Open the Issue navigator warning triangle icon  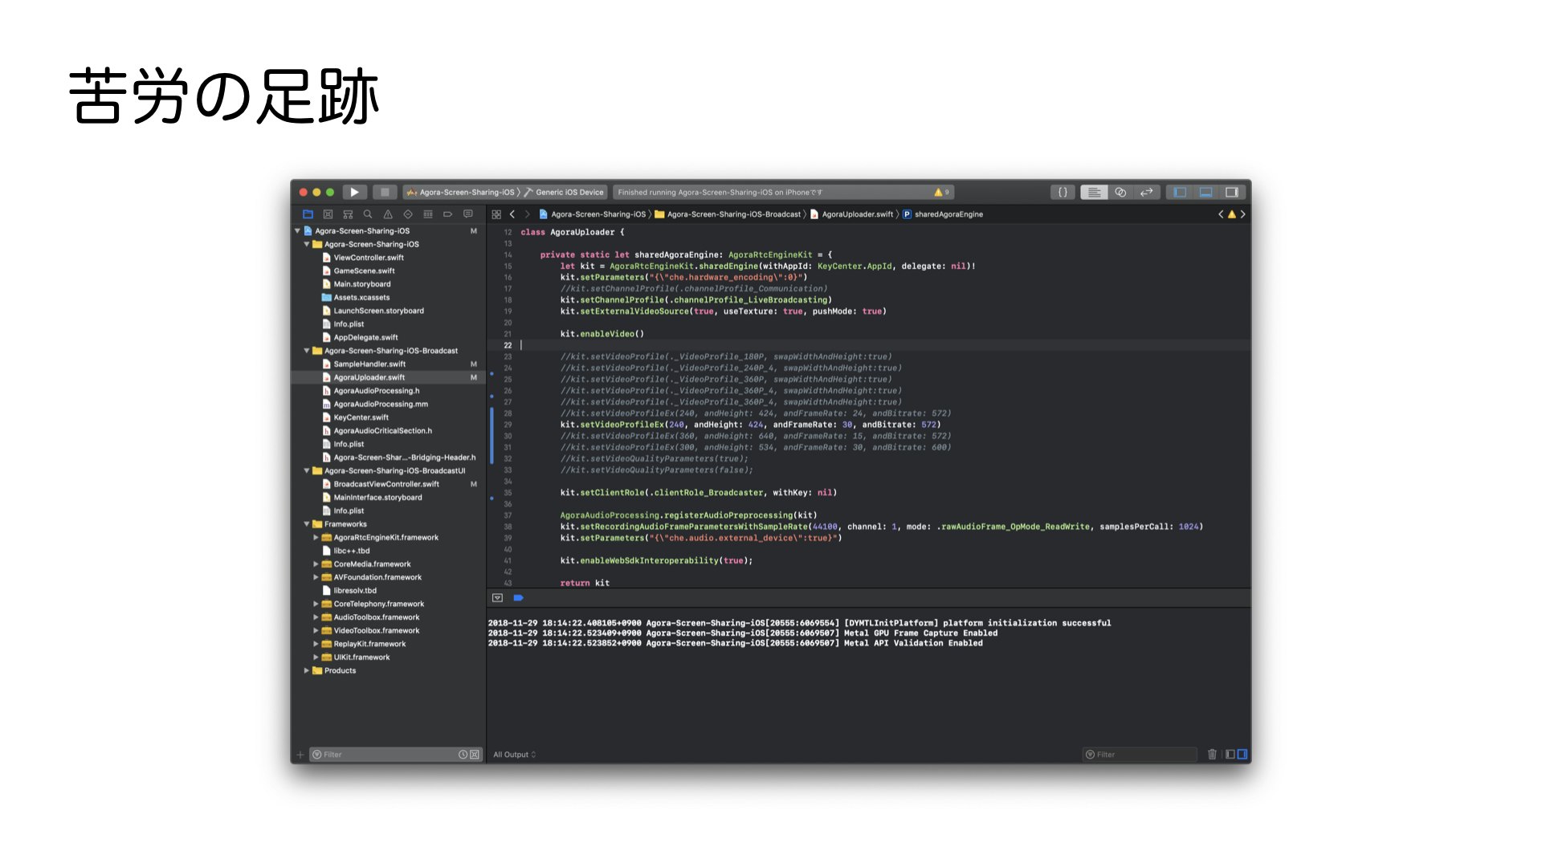click(x=388, y=214)
